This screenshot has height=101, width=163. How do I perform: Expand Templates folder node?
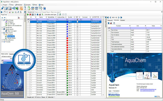pos(4,34)
